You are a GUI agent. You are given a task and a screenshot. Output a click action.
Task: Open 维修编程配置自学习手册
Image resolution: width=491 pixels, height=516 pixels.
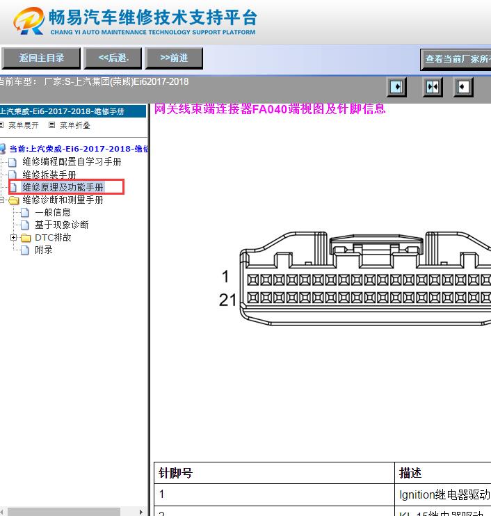(x=72, y=161)
